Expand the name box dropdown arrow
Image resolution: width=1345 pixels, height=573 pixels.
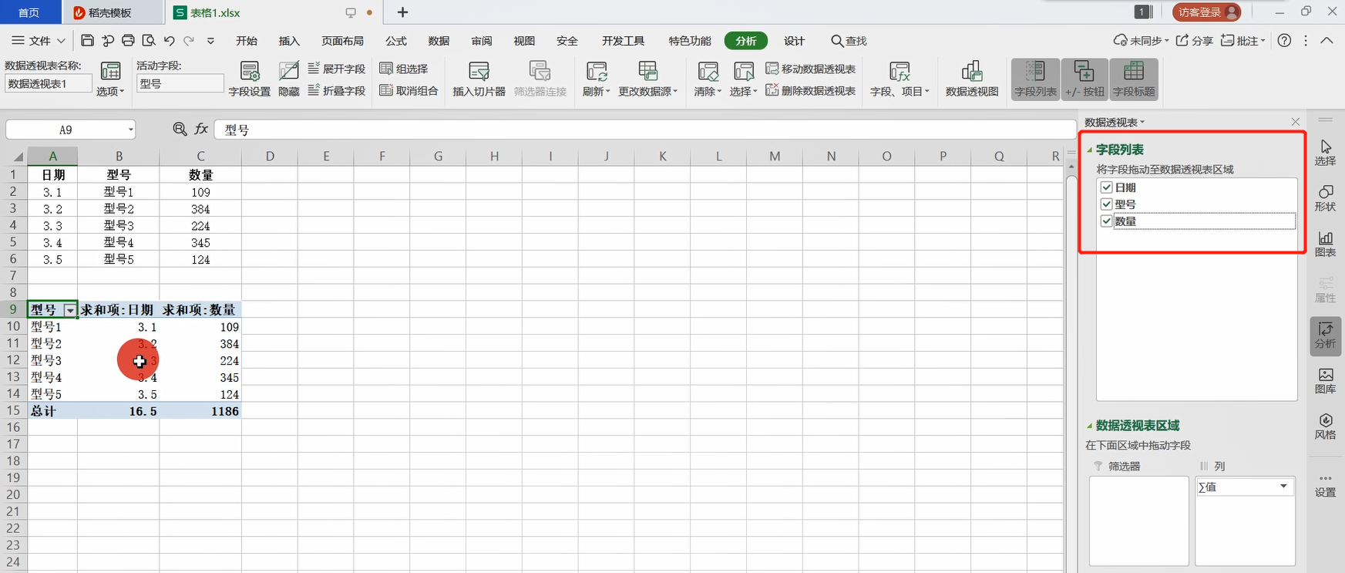(130, 130)
